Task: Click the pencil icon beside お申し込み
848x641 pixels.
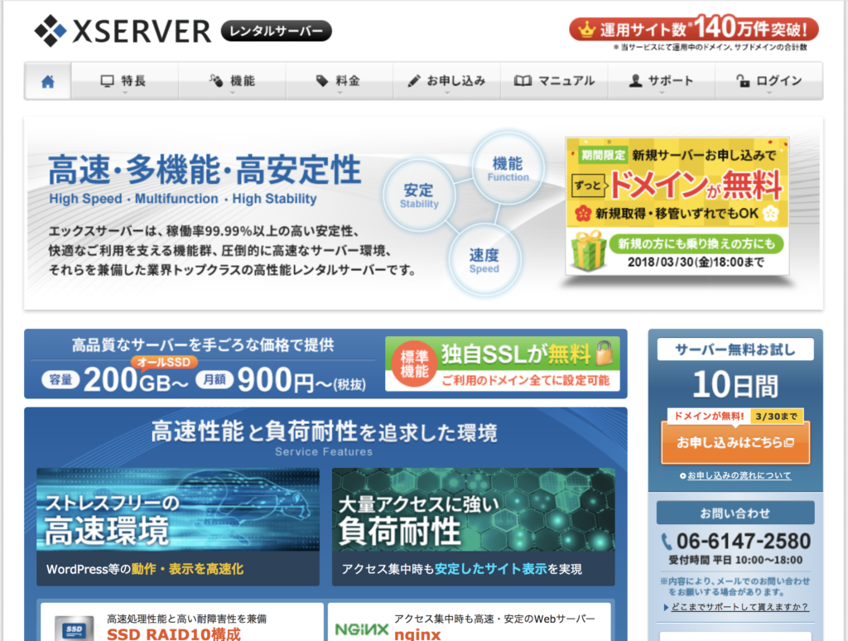Action: point(414,81)
